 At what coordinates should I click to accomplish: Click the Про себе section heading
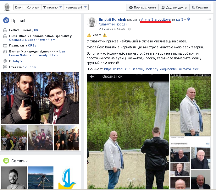coord(20,20)
